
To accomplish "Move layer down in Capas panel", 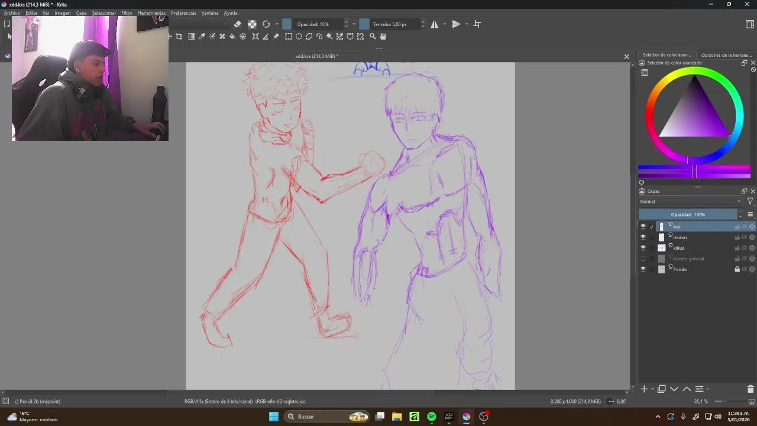I will point(674,389).
